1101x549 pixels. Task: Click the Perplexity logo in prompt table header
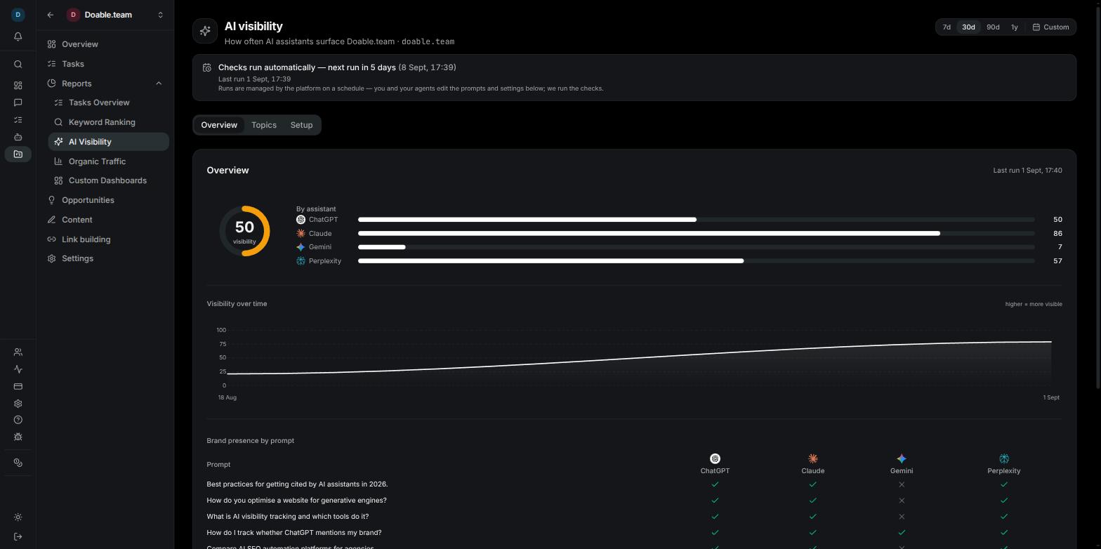point(1004,458)
